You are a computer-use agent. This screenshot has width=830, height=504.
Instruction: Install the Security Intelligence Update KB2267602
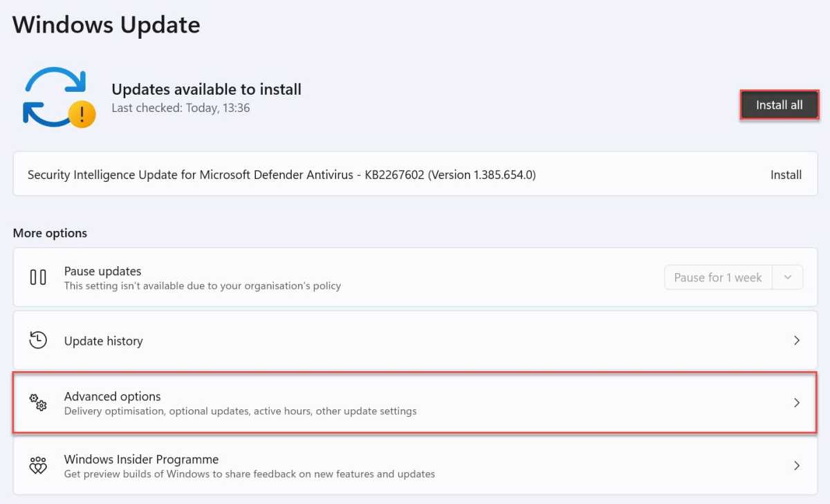(786, 175)
